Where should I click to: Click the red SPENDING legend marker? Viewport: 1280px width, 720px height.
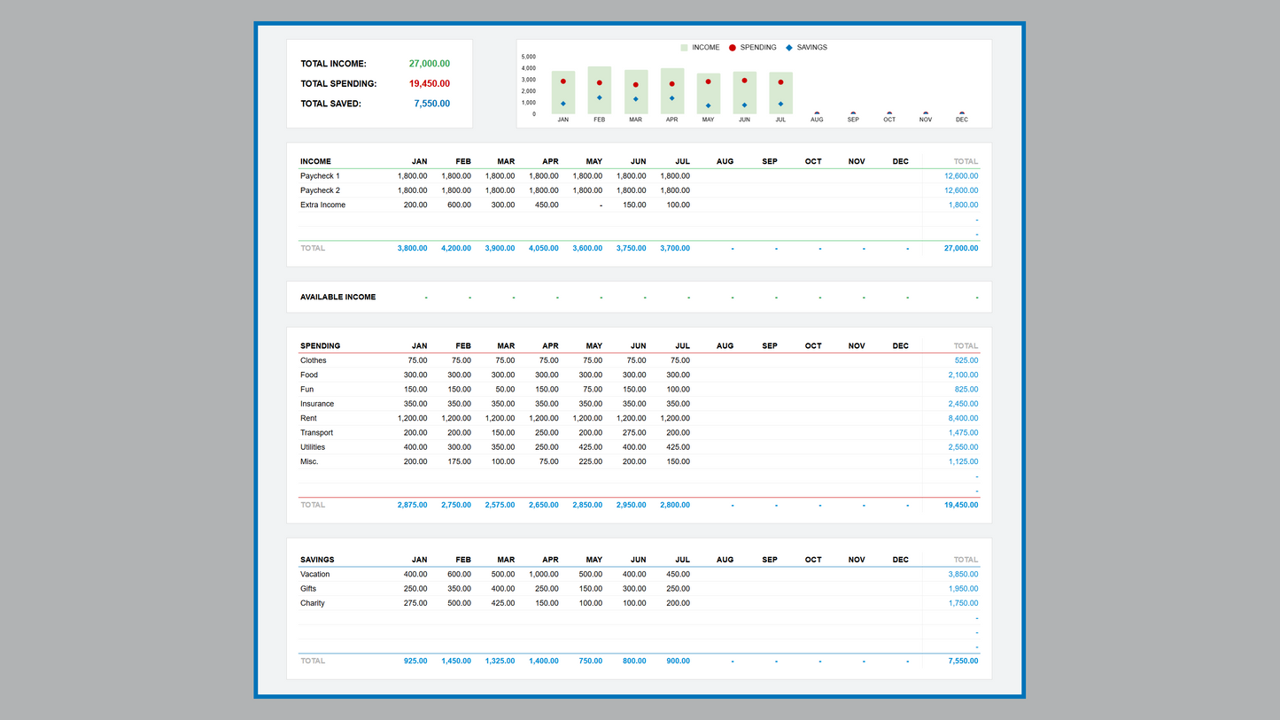click(733, 48)
